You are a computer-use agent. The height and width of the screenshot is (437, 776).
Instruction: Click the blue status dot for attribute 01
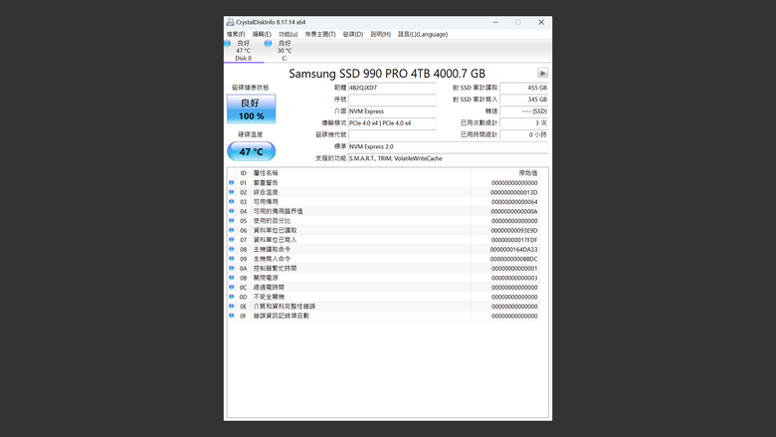[231, 182]
